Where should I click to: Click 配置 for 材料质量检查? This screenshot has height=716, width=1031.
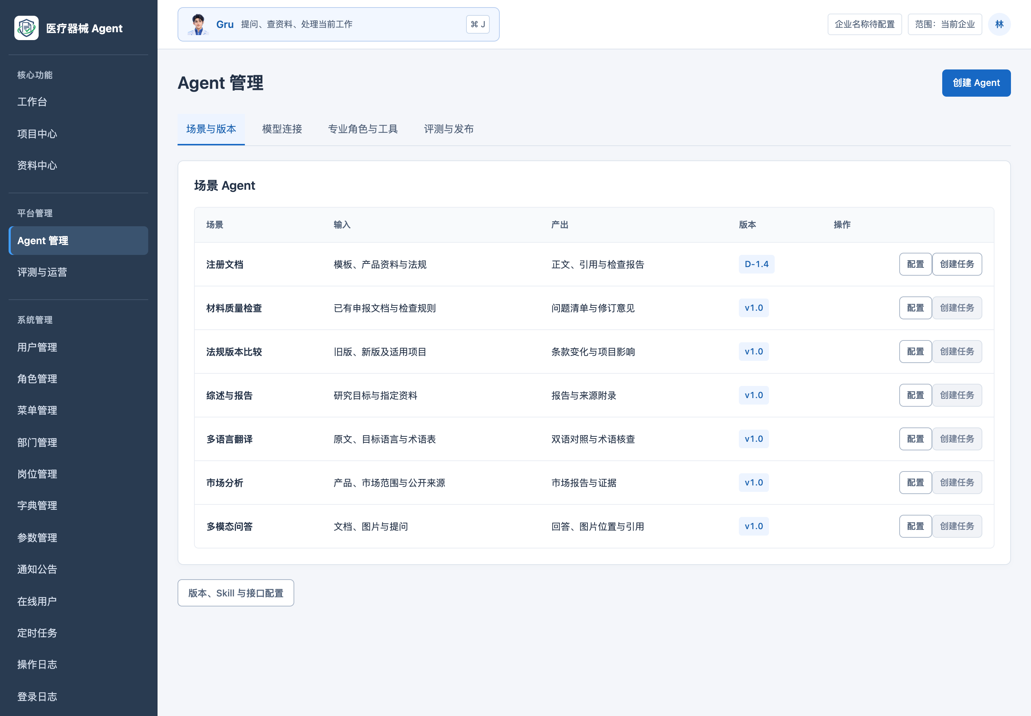[x=915, y=308]
